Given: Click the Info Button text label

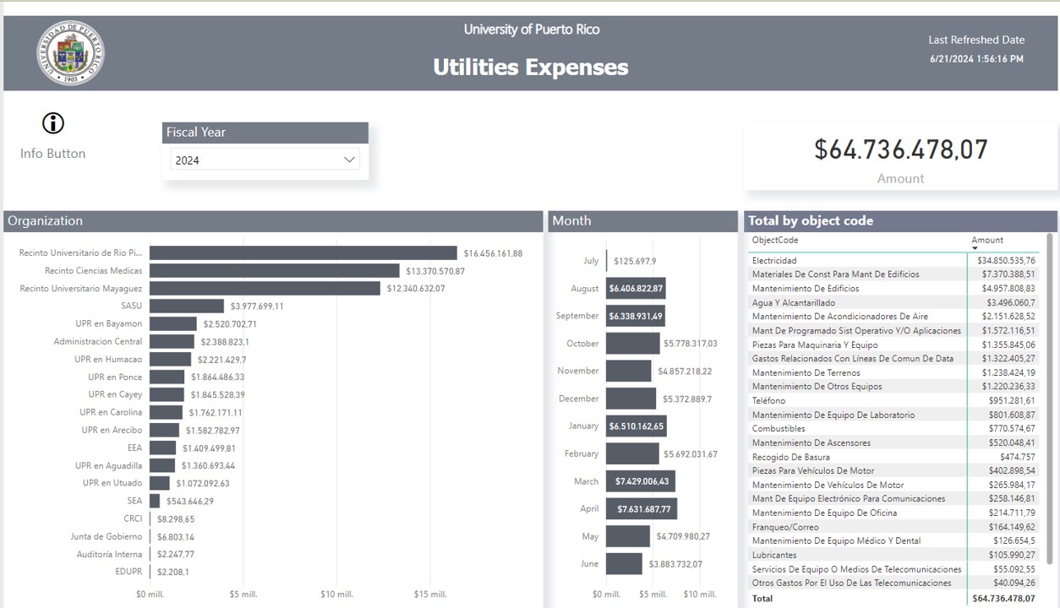Looking at the screenshot, I should (53, 154).
